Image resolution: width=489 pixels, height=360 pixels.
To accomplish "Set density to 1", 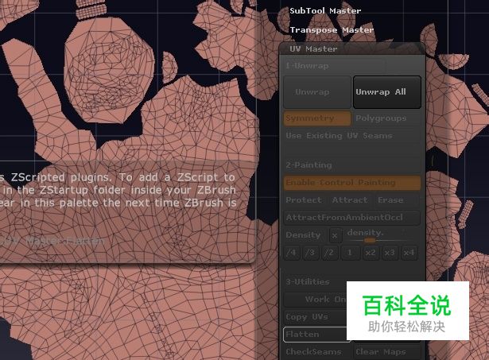I will tap(350, 253).
